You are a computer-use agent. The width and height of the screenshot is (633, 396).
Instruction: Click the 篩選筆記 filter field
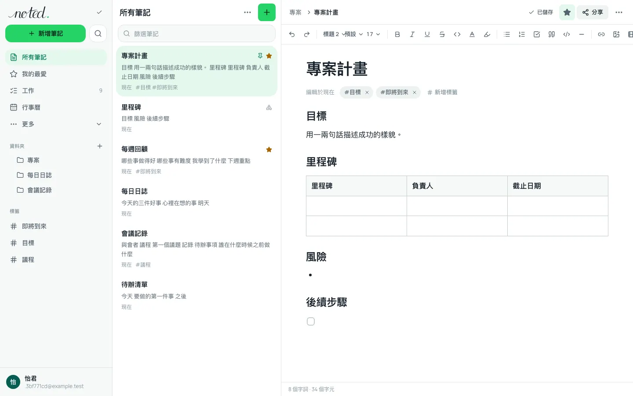196,33
